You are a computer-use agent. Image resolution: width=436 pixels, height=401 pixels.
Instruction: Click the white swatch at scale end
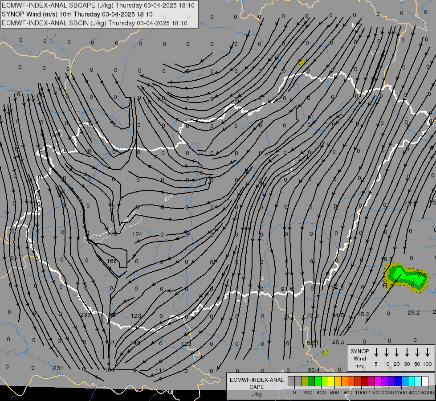click(x=424, y=381)
